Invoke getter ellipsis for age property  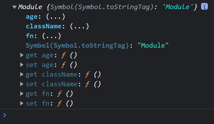click(x=56, y=17)
